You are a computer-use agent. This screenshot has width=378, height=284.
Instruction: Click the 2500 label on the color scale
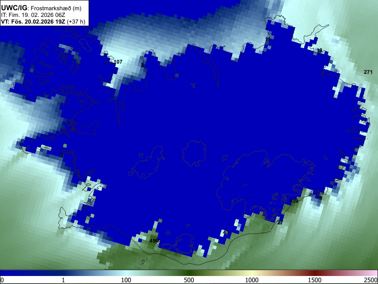click(x=371, y=280)
